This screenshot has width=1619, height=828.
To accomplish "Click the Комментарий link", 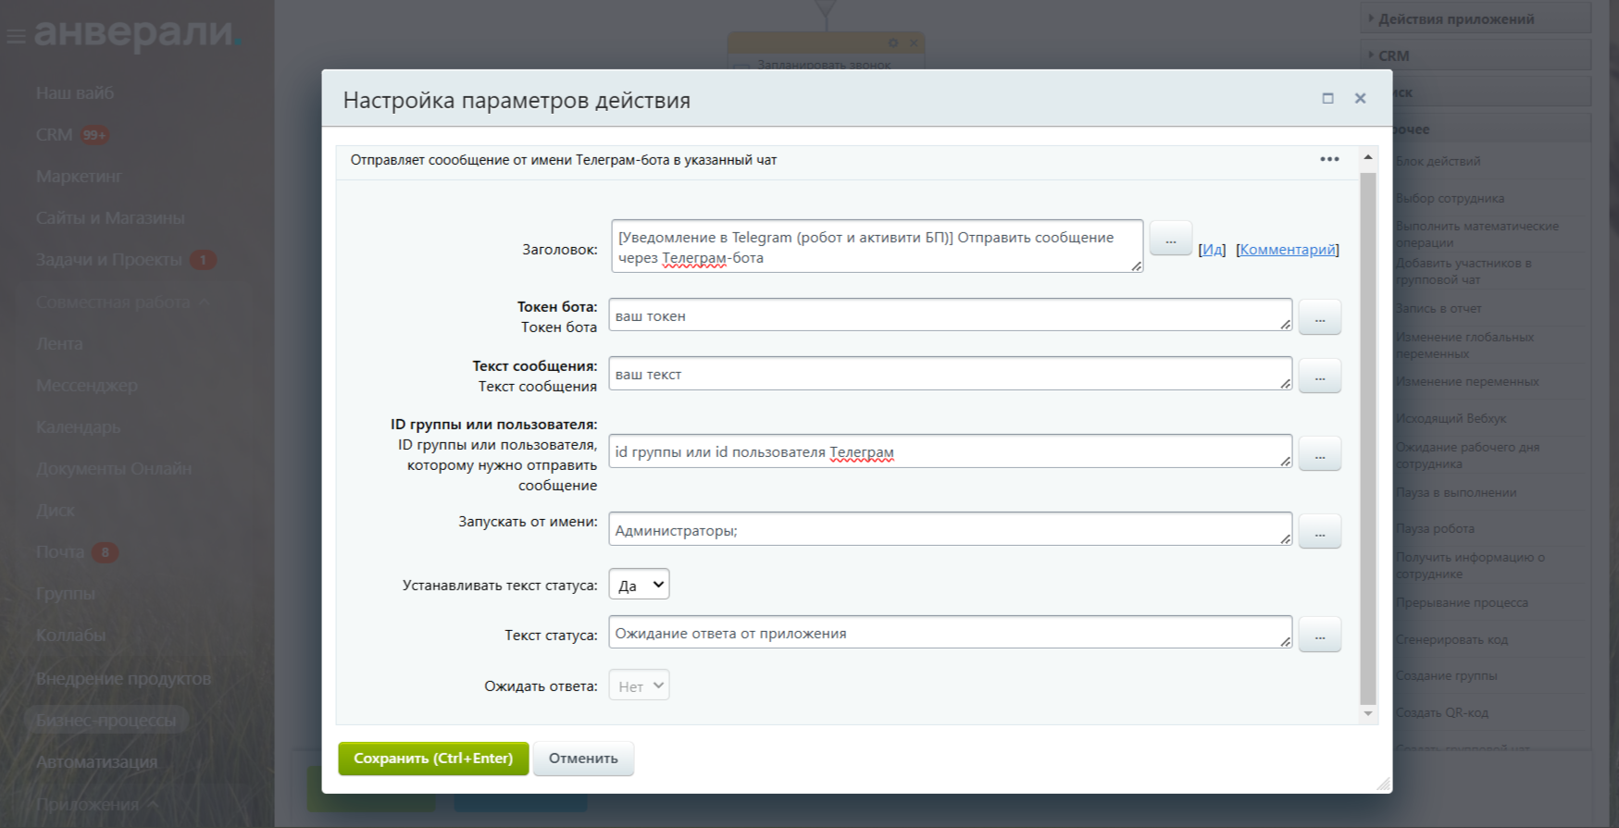I will click(x=1288, y=250).
